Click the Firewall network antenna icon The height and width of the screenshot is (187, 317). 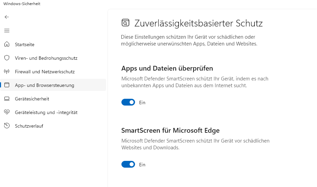coord(7,72)
